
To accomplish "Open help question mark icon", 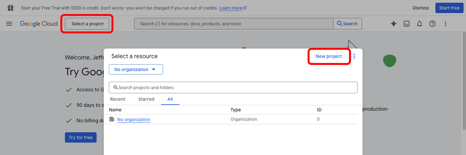I will pyautogui.click(x=432, y=24).
